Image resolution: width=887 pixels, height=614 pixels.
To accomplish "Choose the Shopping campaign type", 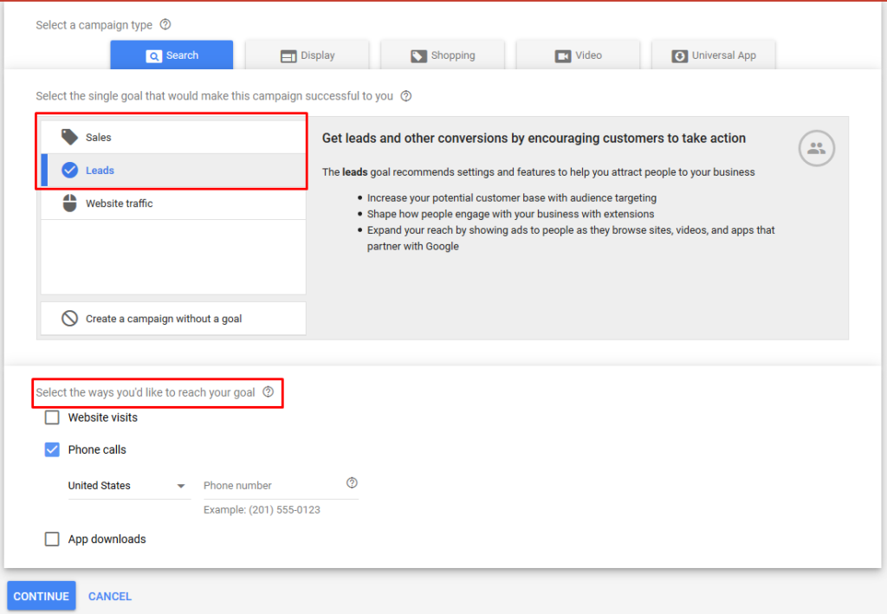I will [443, 55].
